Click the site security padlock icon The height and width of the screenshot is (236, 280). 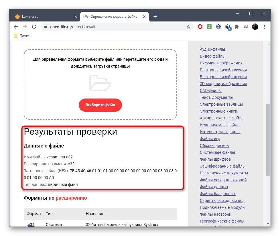click(45, 26)
